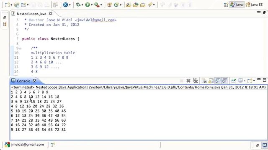Click console row '2 4 6 8 10 12 14 16 18'
268x150 pixels.
pos(35,97)
